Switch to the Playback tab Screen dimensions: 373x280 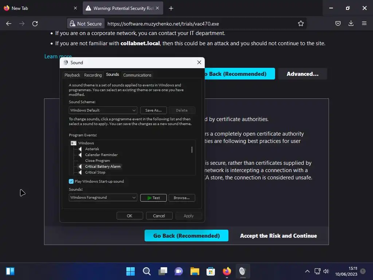(72, 75)
